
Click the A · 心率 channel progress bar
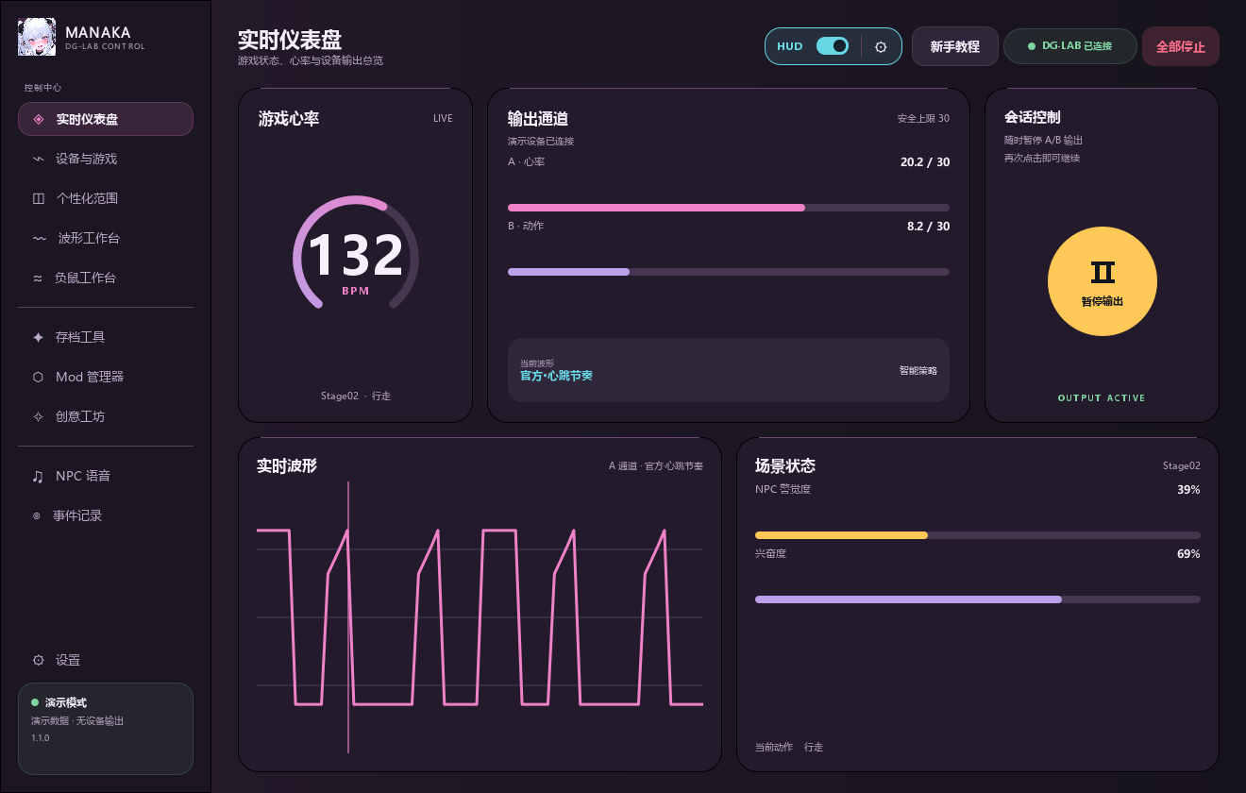click(x=729, y=208)
